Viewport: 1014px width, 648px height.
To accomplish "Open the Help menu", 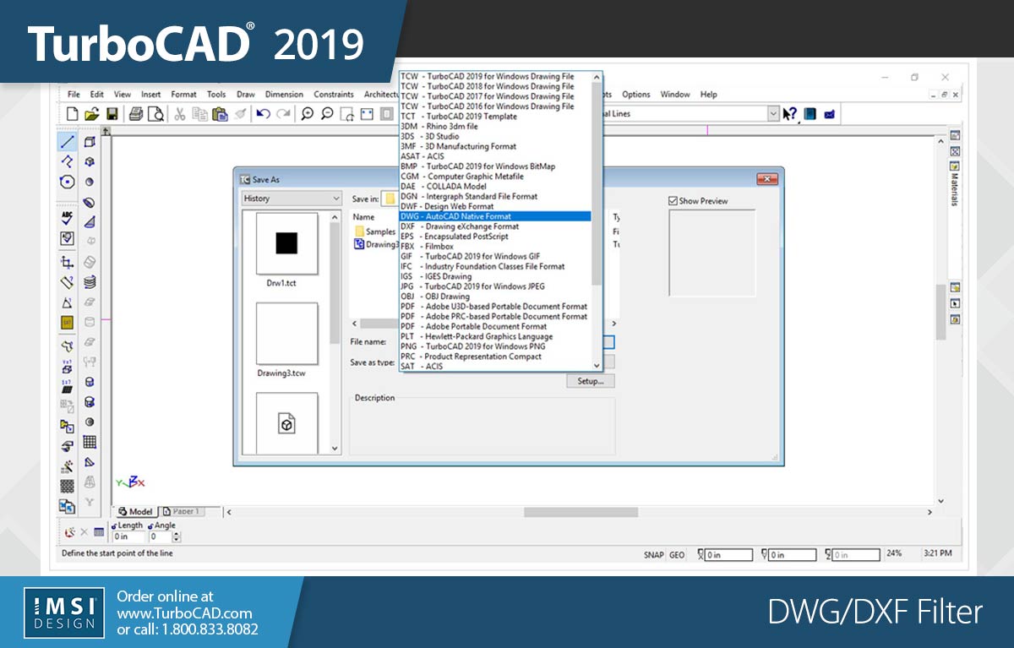I will pos(709,95).
